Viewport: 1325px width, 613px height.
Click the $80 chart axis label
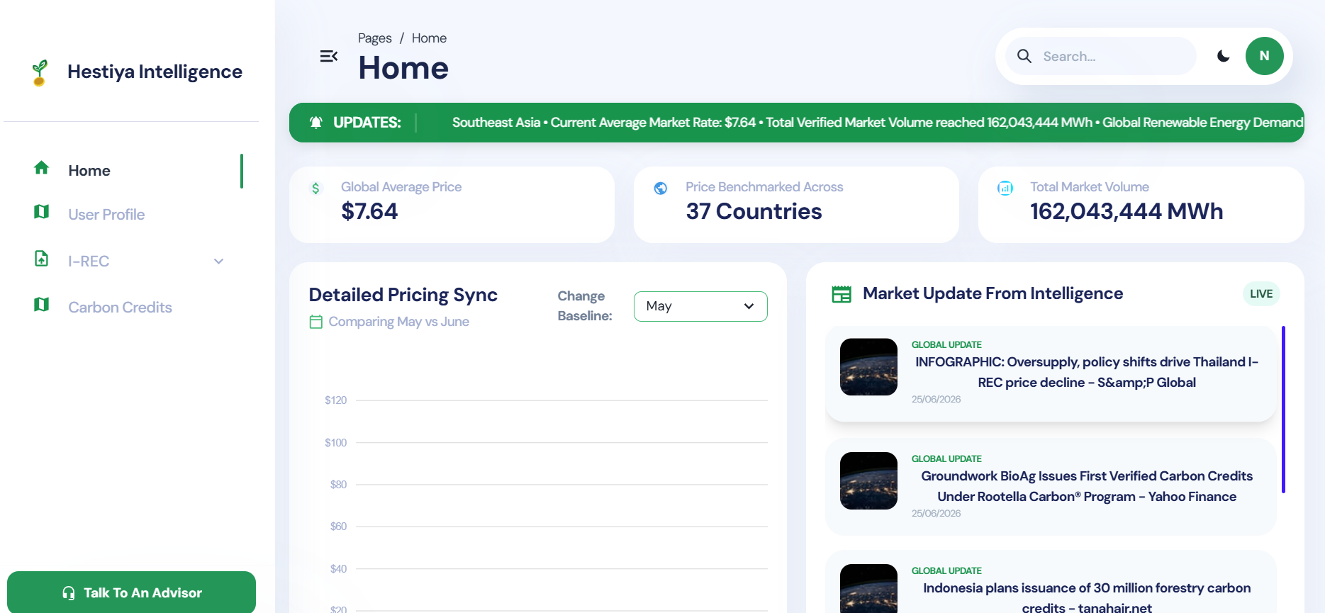tap(338, 485)
